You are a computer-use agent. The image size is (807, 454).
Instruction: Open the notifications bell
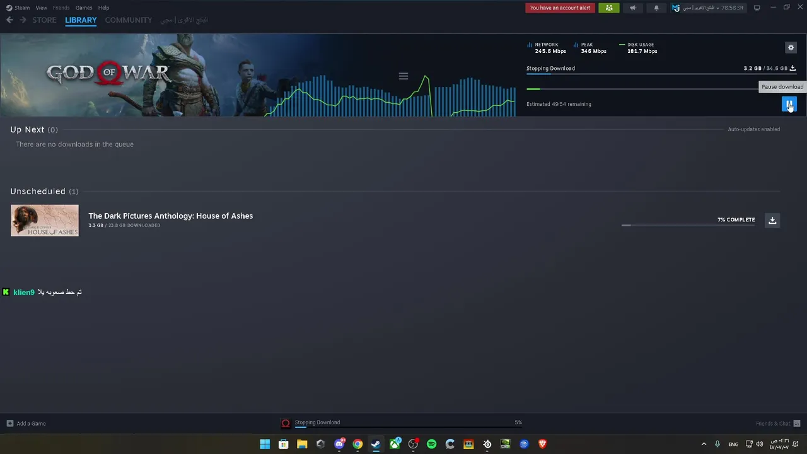656,8
